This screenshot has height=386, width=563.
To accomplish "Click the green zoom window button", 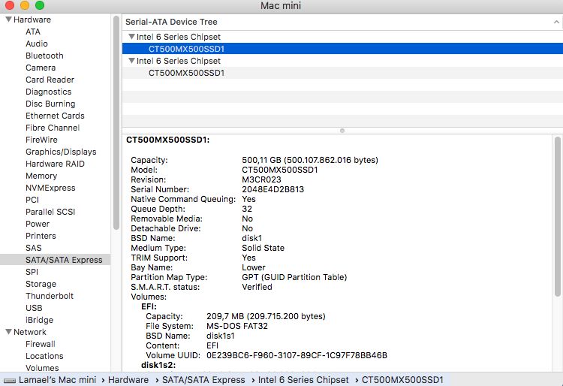I will (x=40, y=5).
